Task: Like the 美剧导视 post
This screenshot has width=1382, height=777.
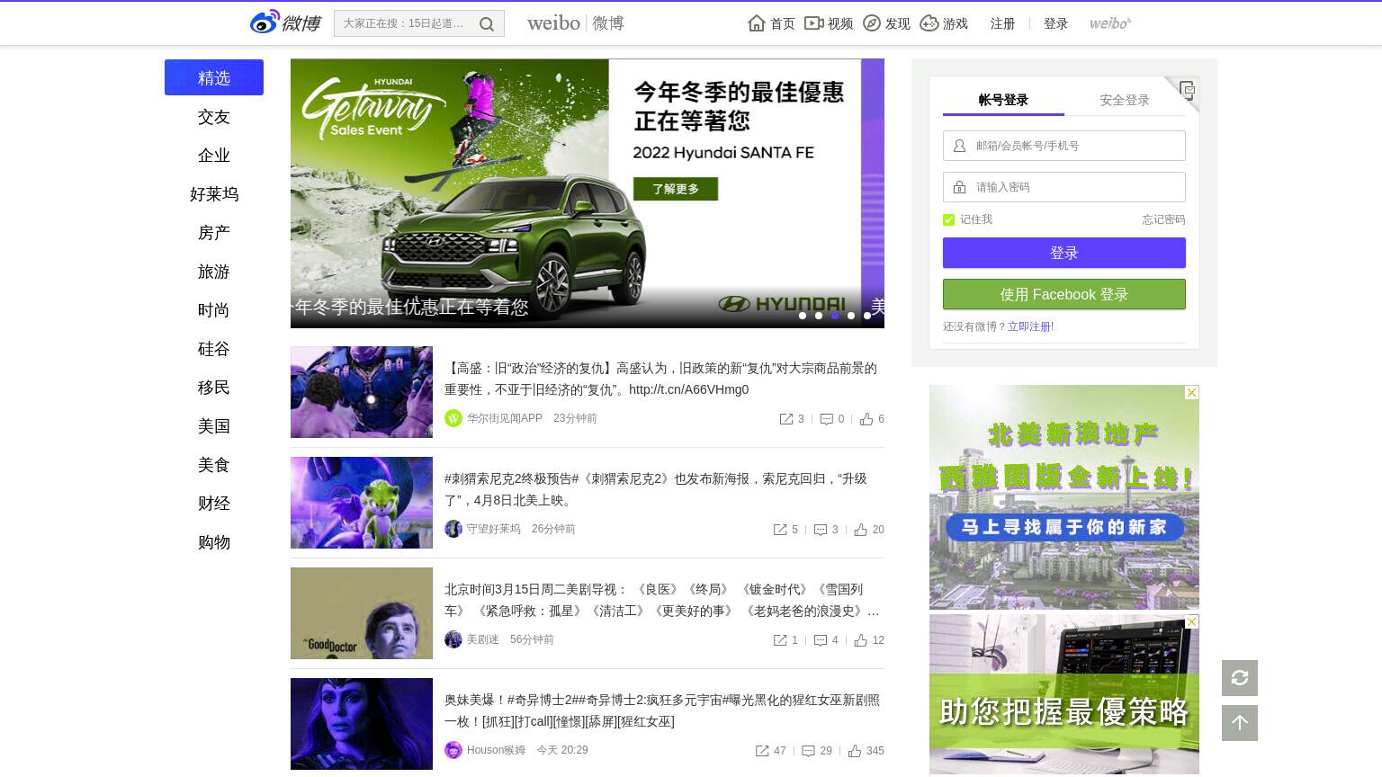Action: [869, 640]
